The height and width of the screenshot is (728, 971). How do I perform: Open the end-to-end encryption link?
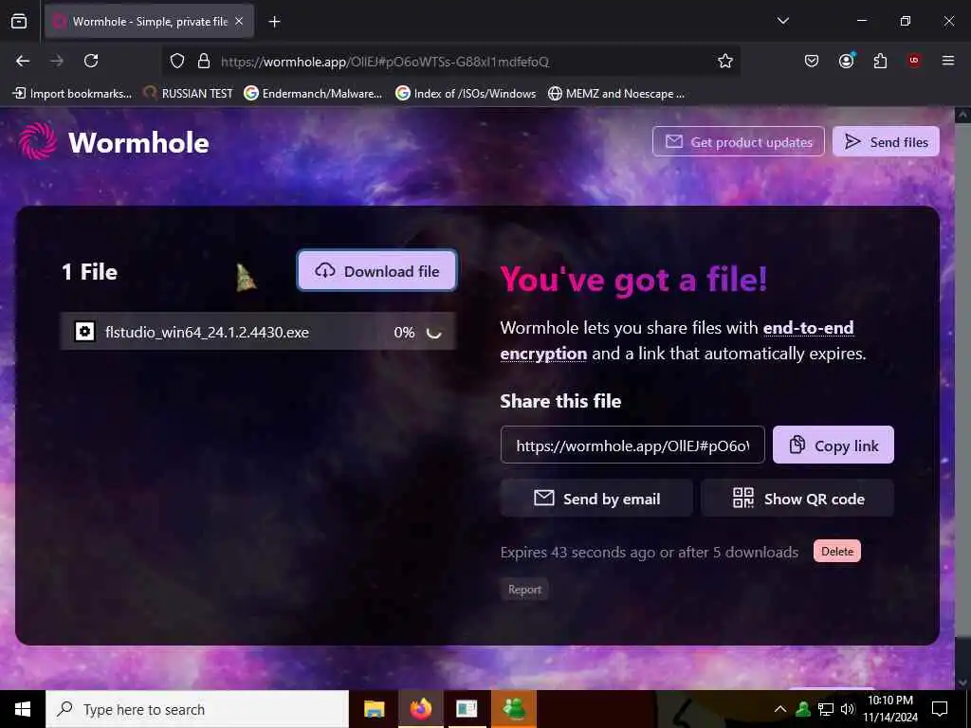pos(677,340)
